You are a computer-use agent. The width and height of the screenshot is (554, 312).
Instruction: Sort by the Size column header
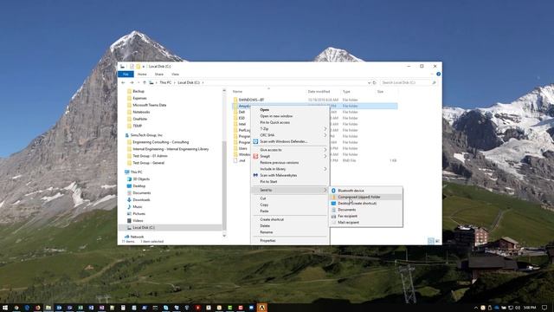click(380, 92)
